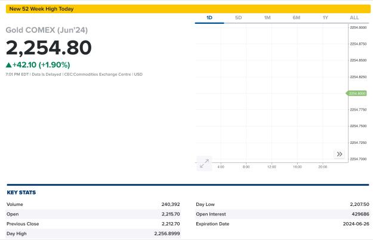
Task: Click the 2254.7000 price axis label
Action: pyautogui.click(x=358, y=159)
